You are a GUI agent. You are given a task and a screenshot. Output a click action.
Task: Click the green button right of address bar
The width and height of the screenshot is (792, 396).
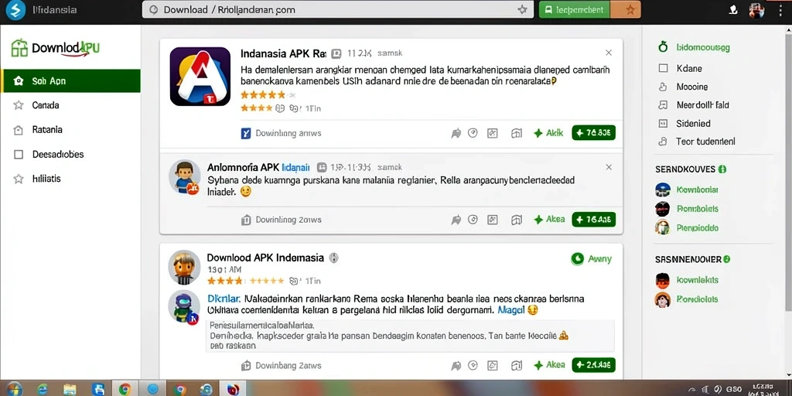[575, 9]
